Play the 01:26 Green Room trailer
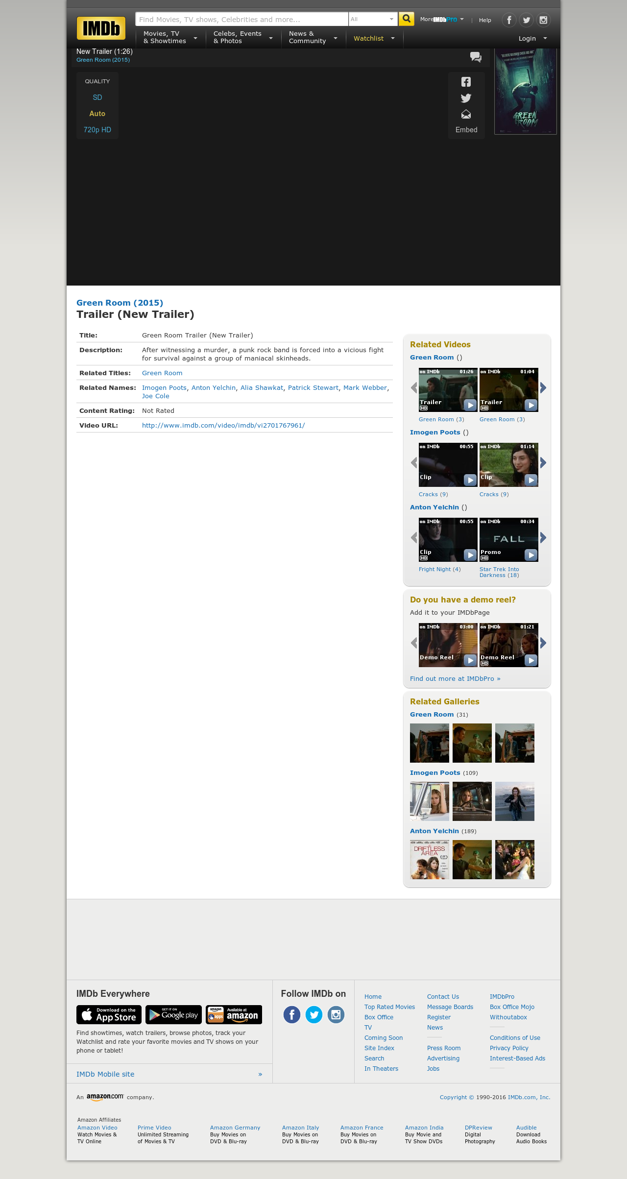This screenshot has width=627, height=1179. pos(448,390)
